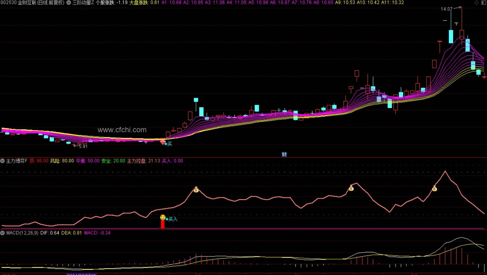Click the 主力控盘: 21.13 value

pyautogui.click(x=144, y=161)
